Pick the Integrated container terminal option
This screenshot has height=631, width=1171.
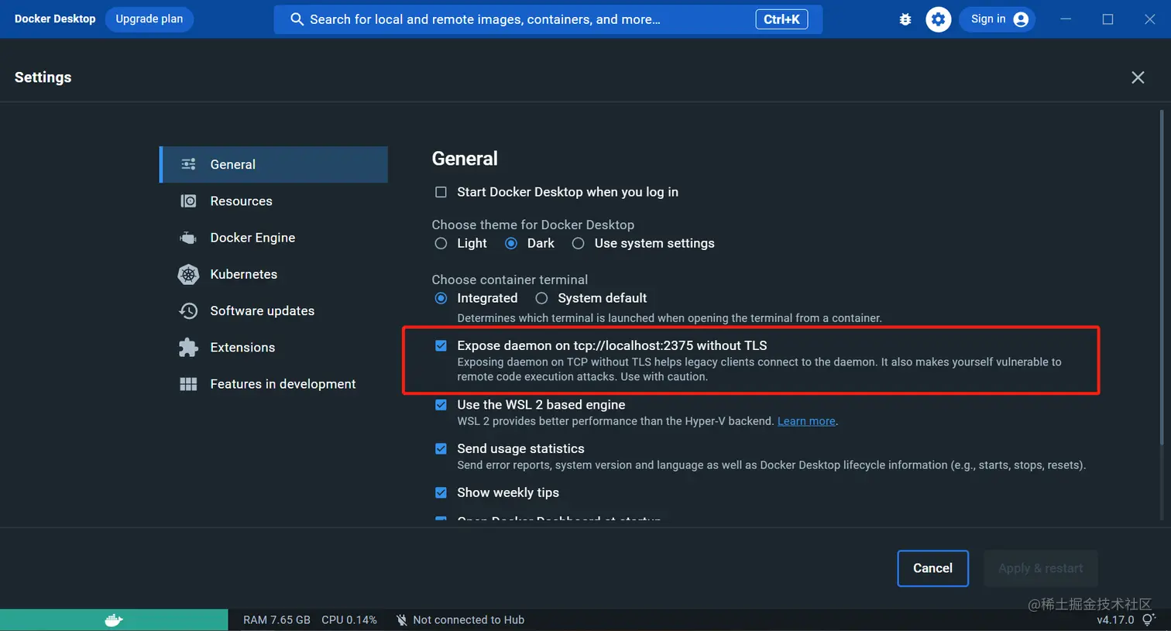click(441, 299)
